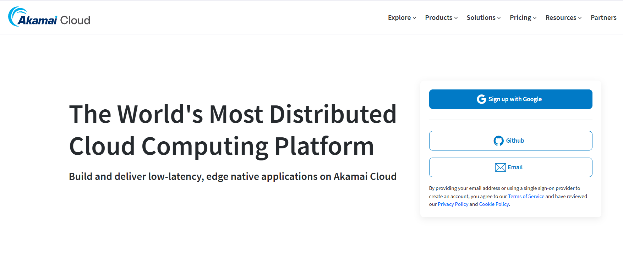Open the Privacy Policy link
The image size is (623, 263).
click(x=453, y=204)
